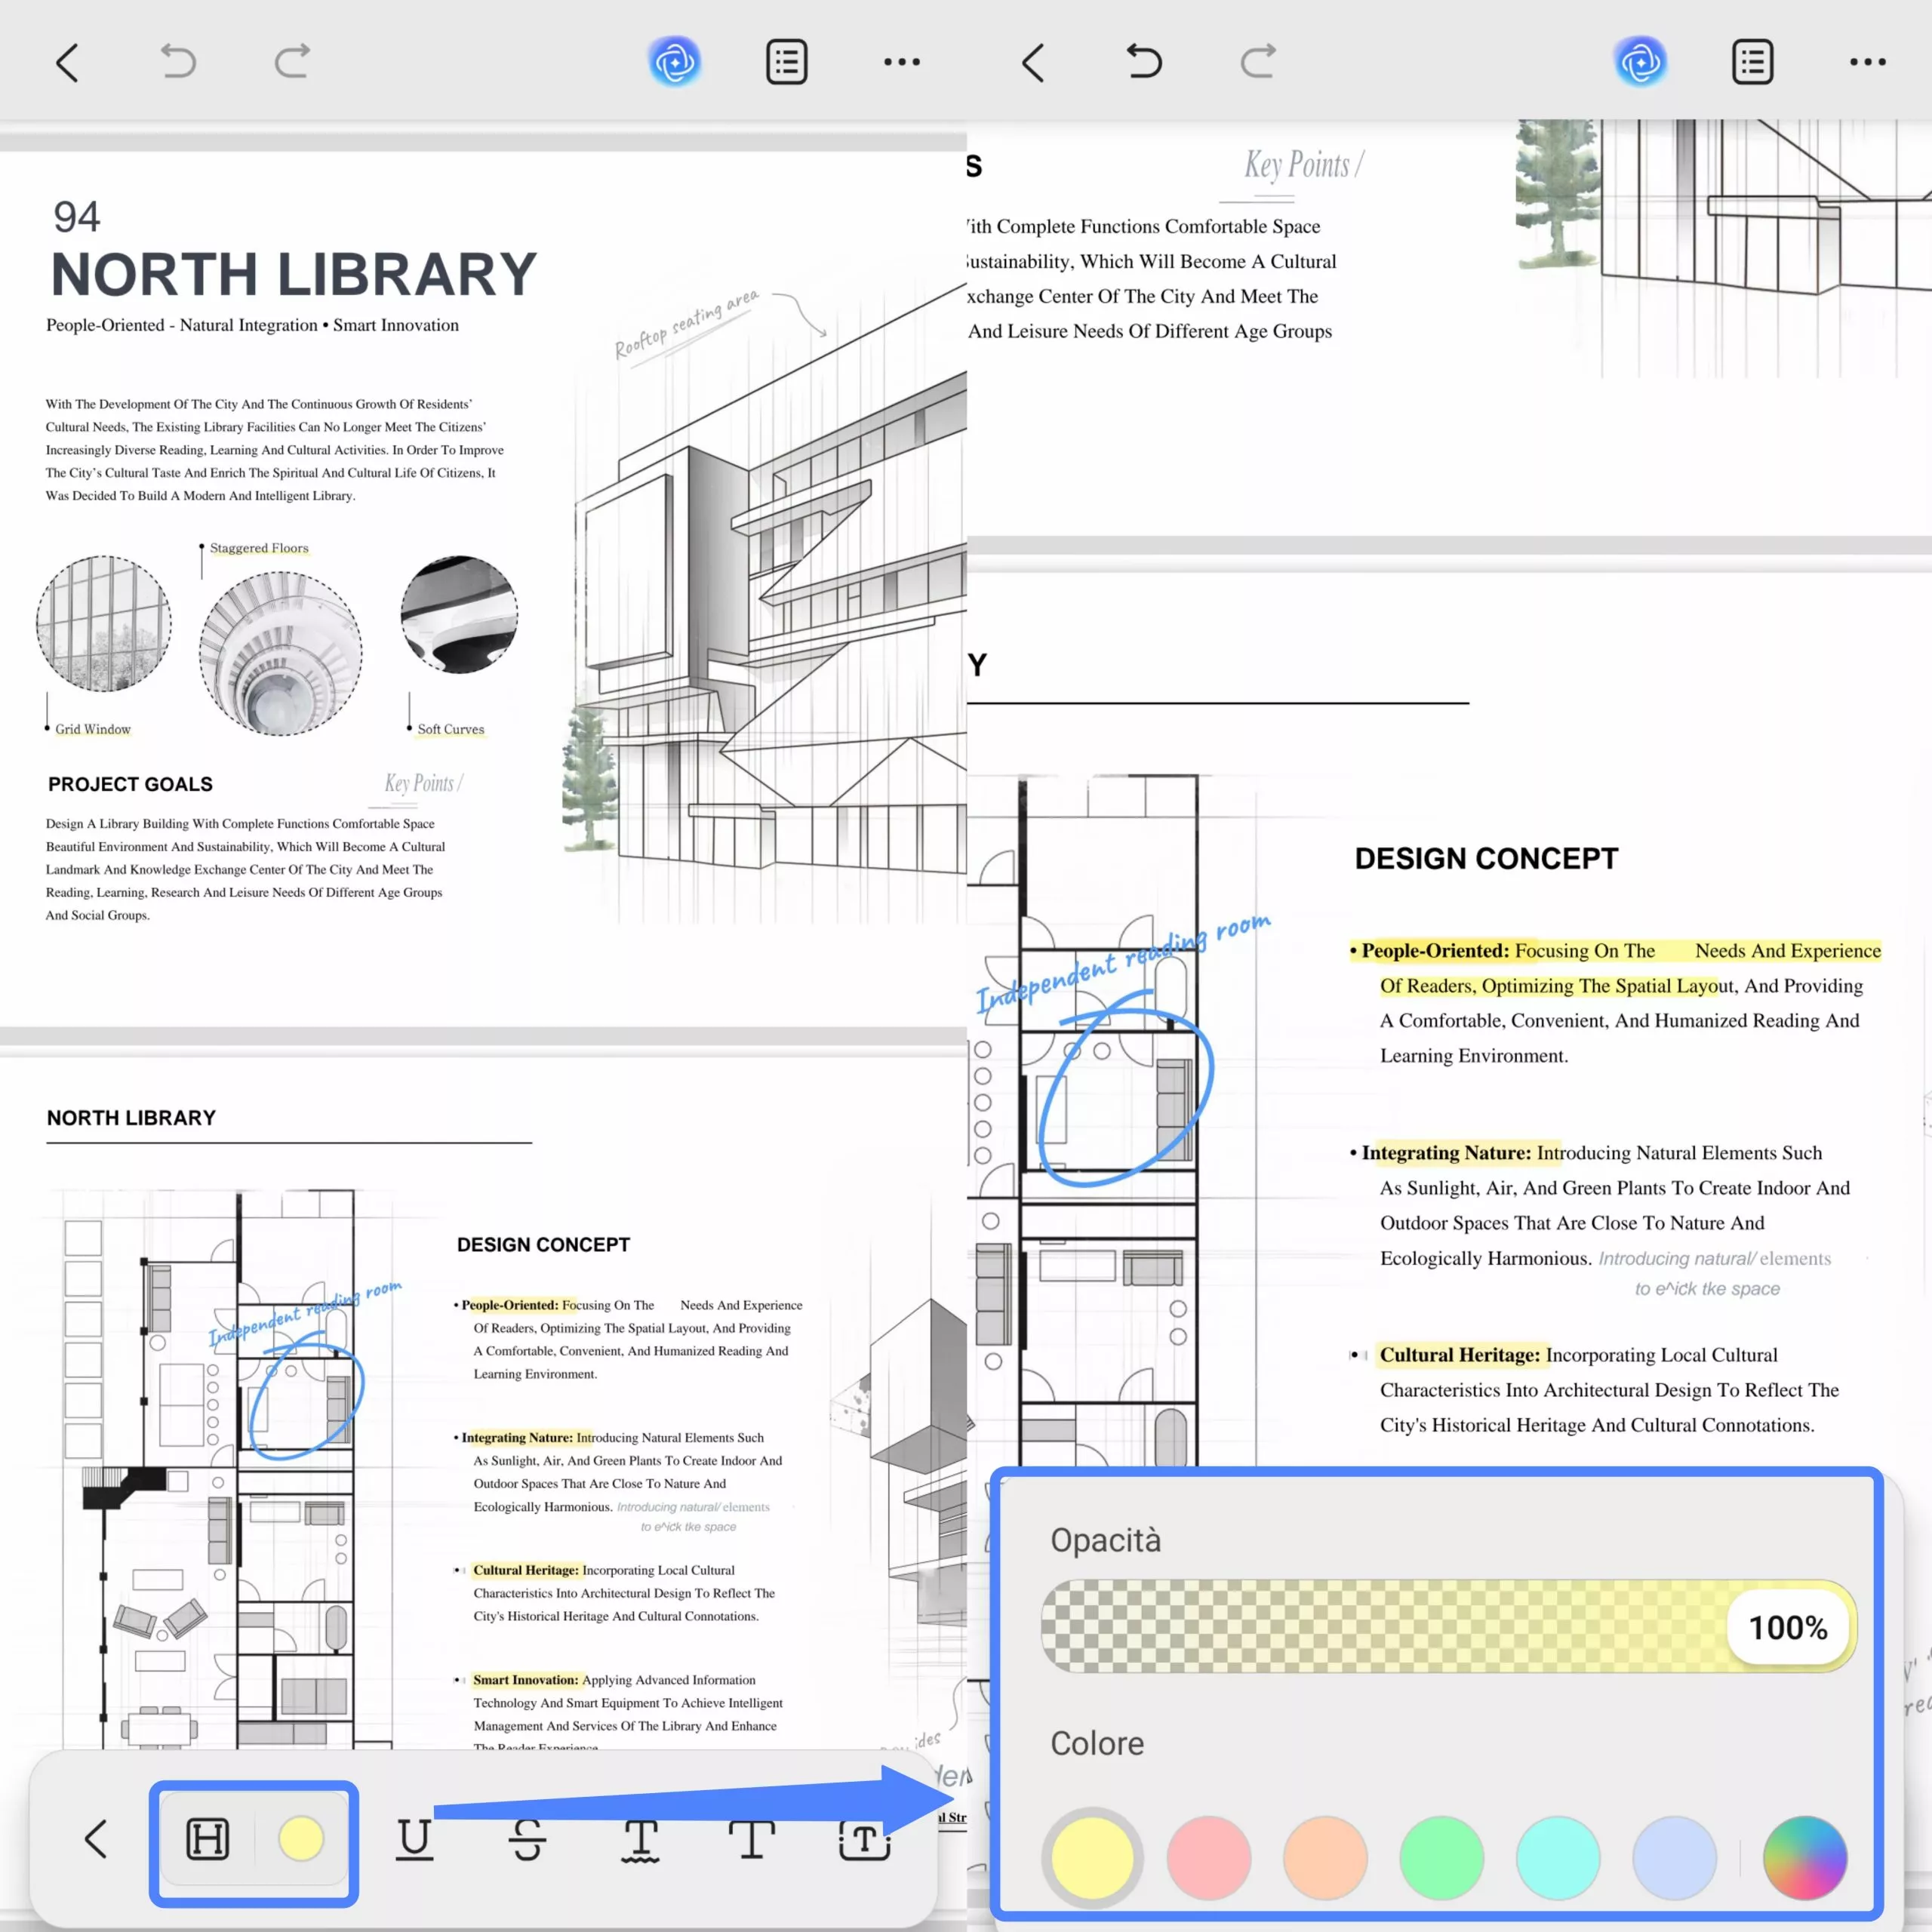Select the plain Text tool

[x=751, y=1839]
